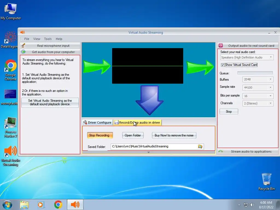Open My Computer desktop icon
The image size is (280, 210).
(11, 11)
